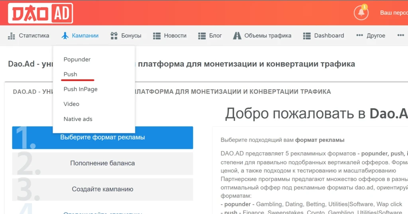
Task: Go to the Бонусы section
Action: tap(131, 36)
